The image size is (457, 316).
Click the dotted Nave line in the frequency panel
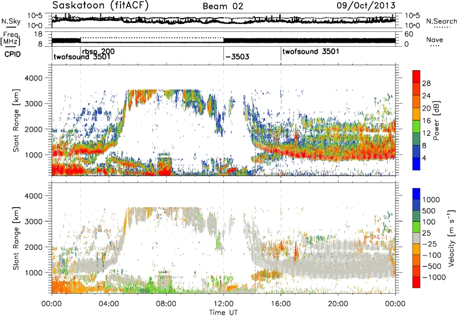click(152, 38)
